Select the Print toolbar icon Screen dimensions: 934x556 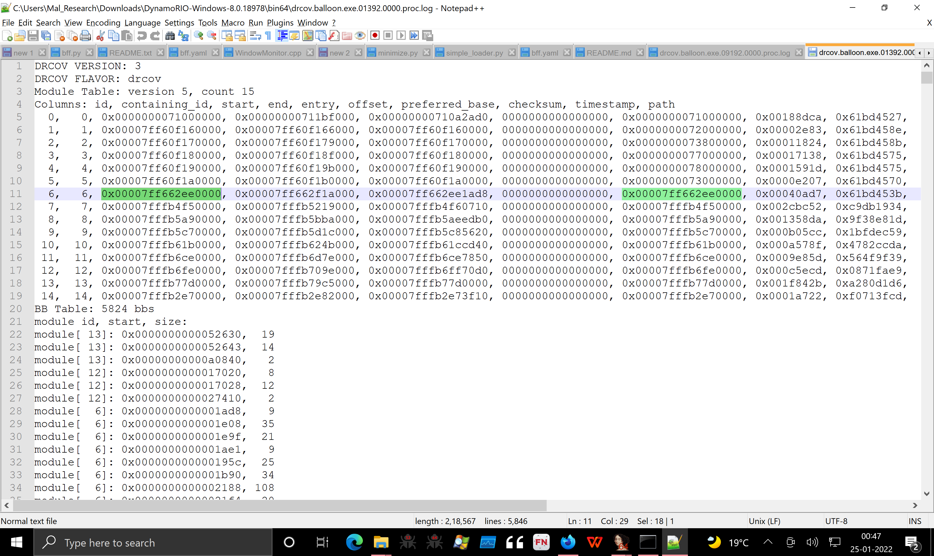(85, 36)
